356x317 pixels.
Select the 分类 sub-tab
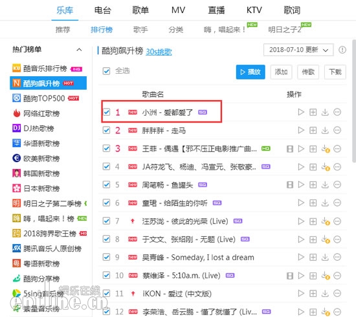tap(175, 30)
